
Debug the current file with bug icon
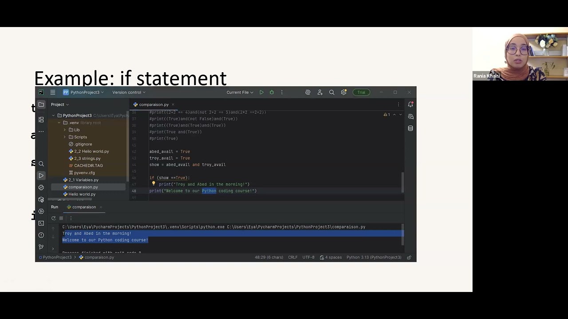(x=272, y=92)
